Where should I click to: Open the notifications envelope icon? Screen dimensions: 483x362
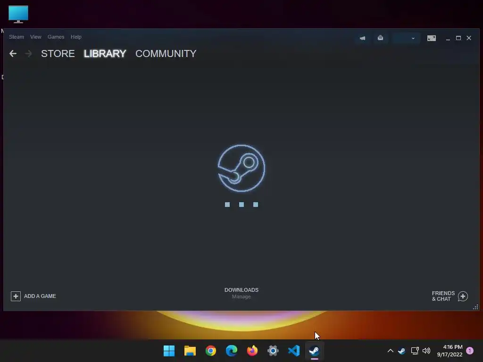pos(381,38)
